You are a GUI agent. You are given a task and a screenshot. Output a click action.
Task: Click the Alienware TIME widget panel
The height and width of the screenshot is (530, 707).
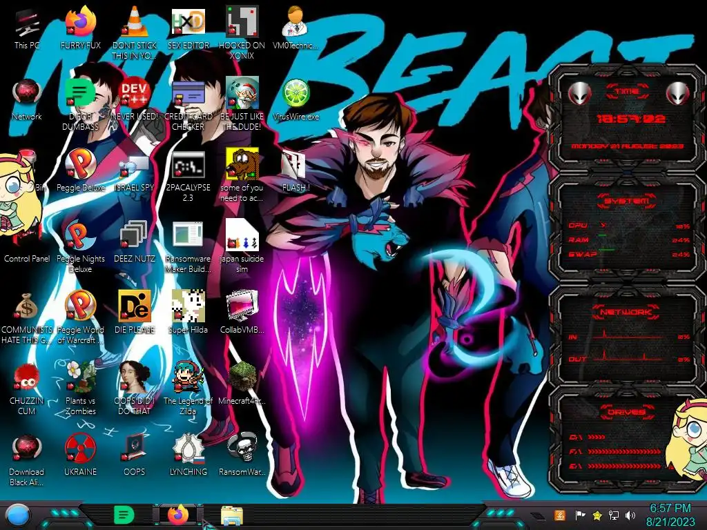coord(628,119)
